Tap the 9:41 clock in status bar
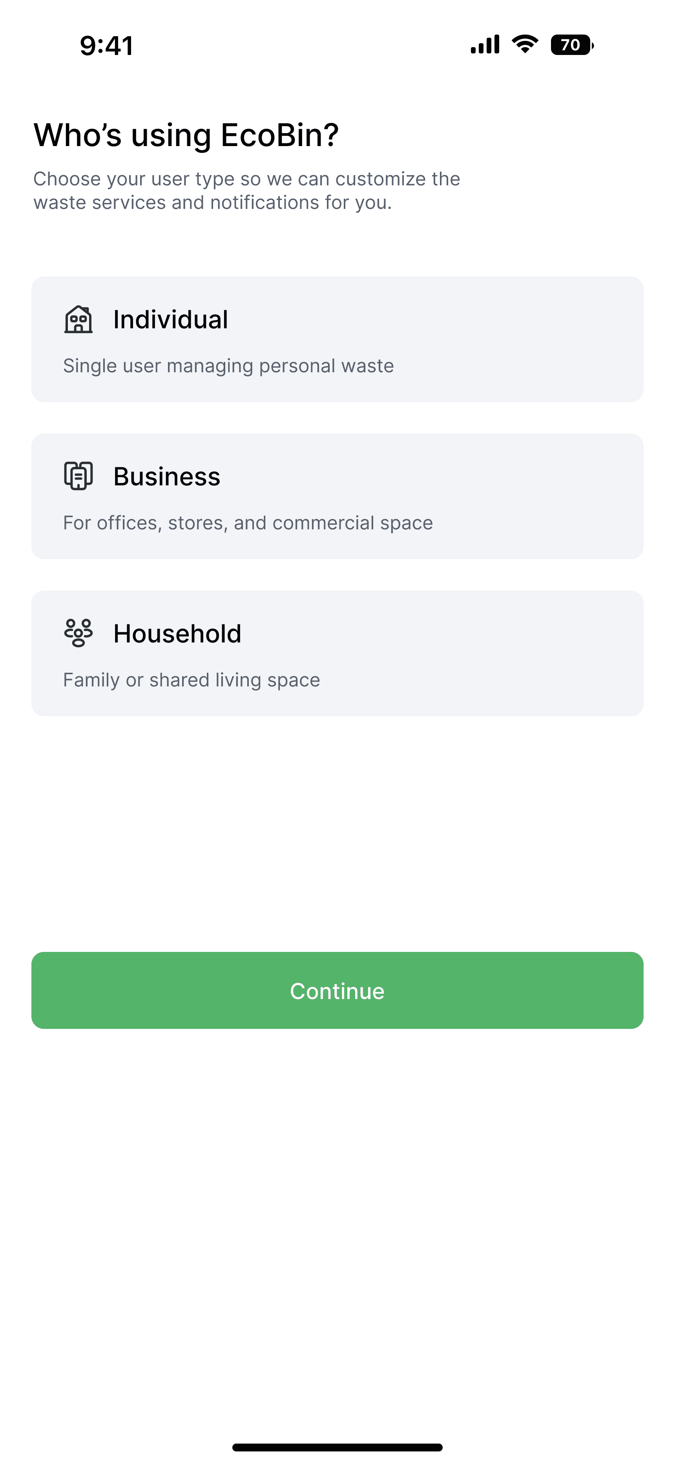 tap(107, 46)
